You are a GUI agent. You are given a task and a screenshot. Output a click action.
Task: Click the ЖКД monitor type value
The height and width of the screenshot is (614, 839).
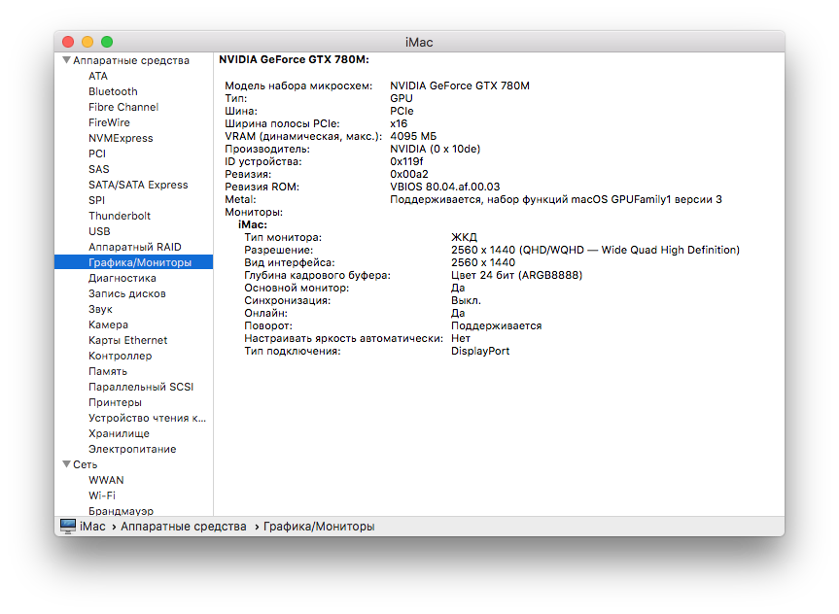point(464,237)
